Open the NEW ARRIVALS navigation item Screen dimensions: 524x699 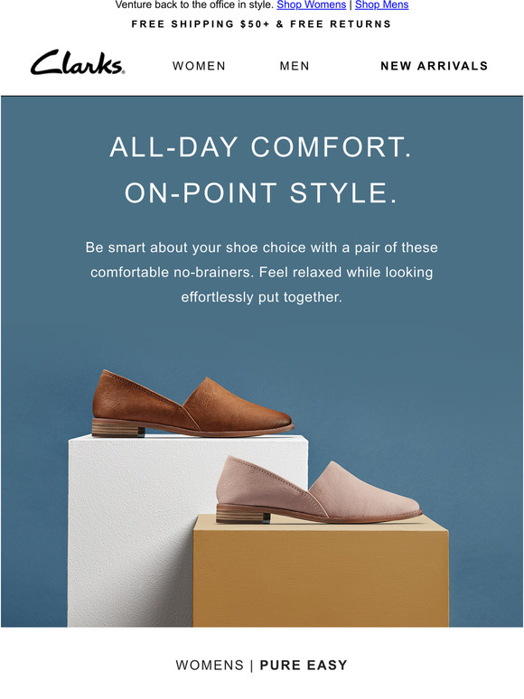pyautogui.click(x=435, y=66)
